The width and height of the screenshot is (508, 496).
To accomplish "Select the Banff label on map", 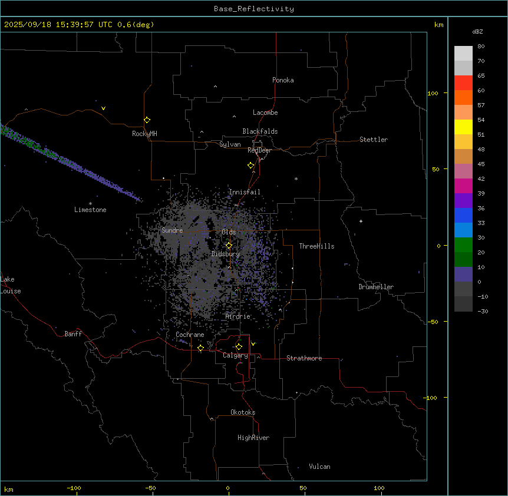I will click(73, 334).
